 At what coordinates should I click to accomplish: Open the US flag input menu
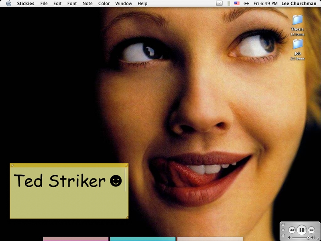tap(237, 4)
